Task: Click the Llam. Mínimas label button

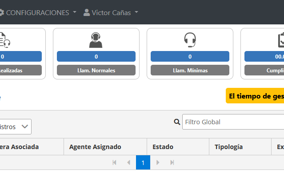Action: click(x=190, y=70)
